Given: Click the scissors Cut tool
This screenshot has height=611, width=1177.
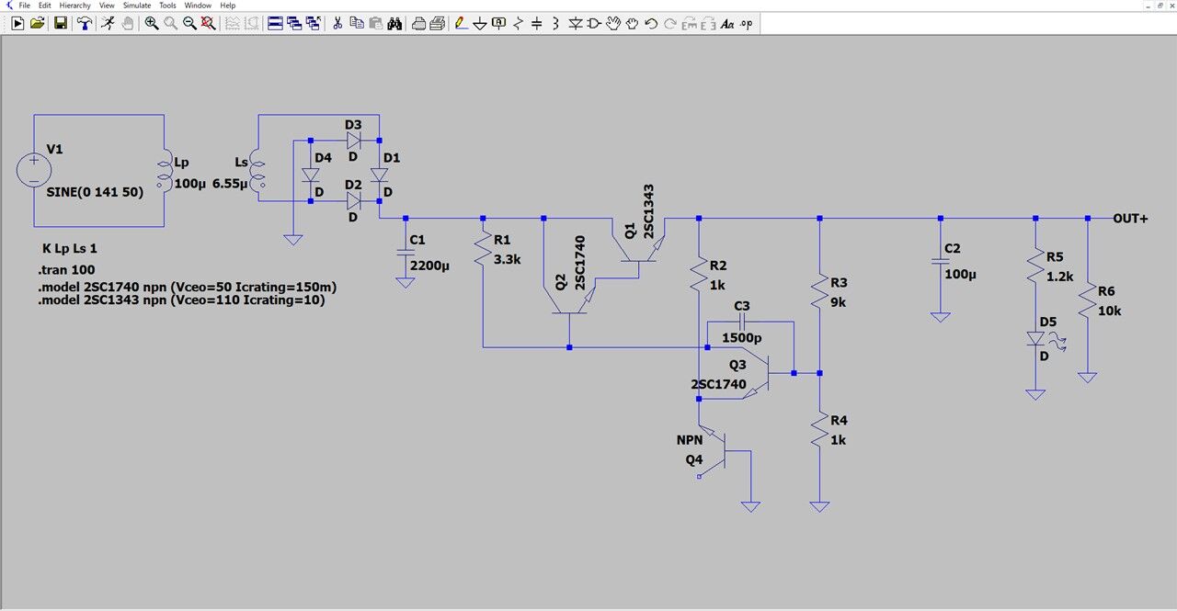Looking at the screenshot, I should (337, 23).
